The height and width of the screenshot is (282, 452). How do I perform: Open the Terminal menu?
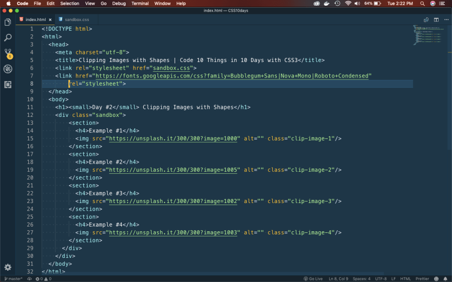pos(140,4)
